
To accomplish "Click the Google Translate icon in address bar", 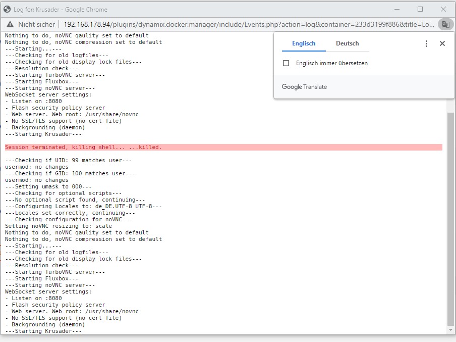I will point(445,24).
